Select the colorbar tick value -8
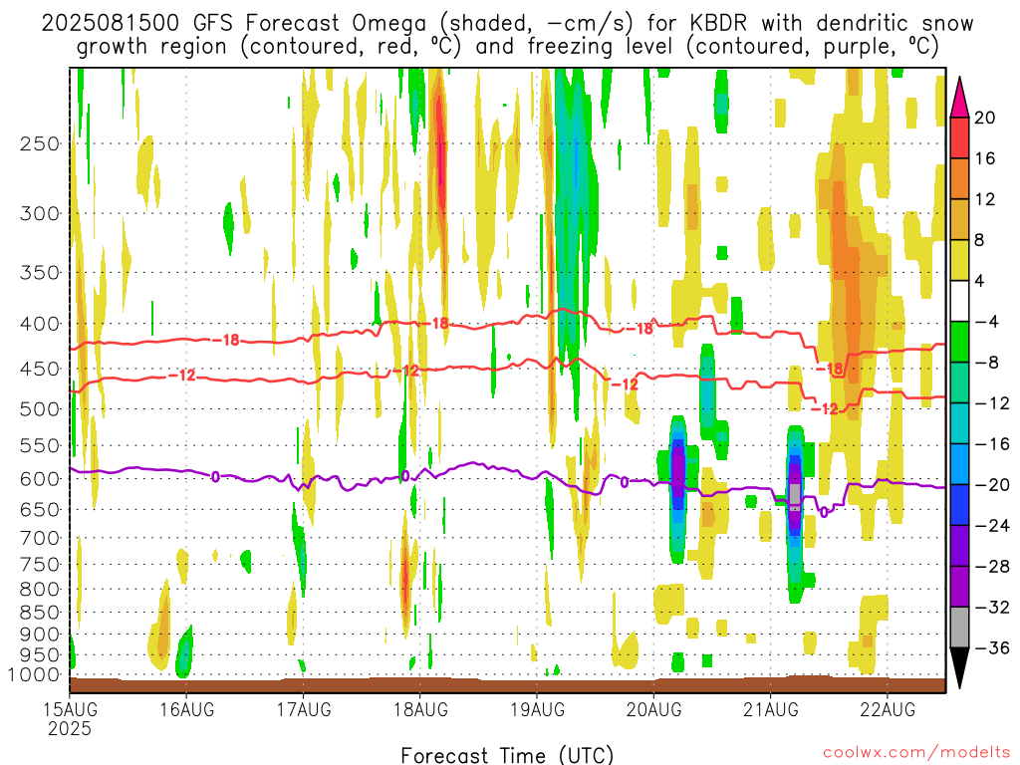 pos(986,363)
